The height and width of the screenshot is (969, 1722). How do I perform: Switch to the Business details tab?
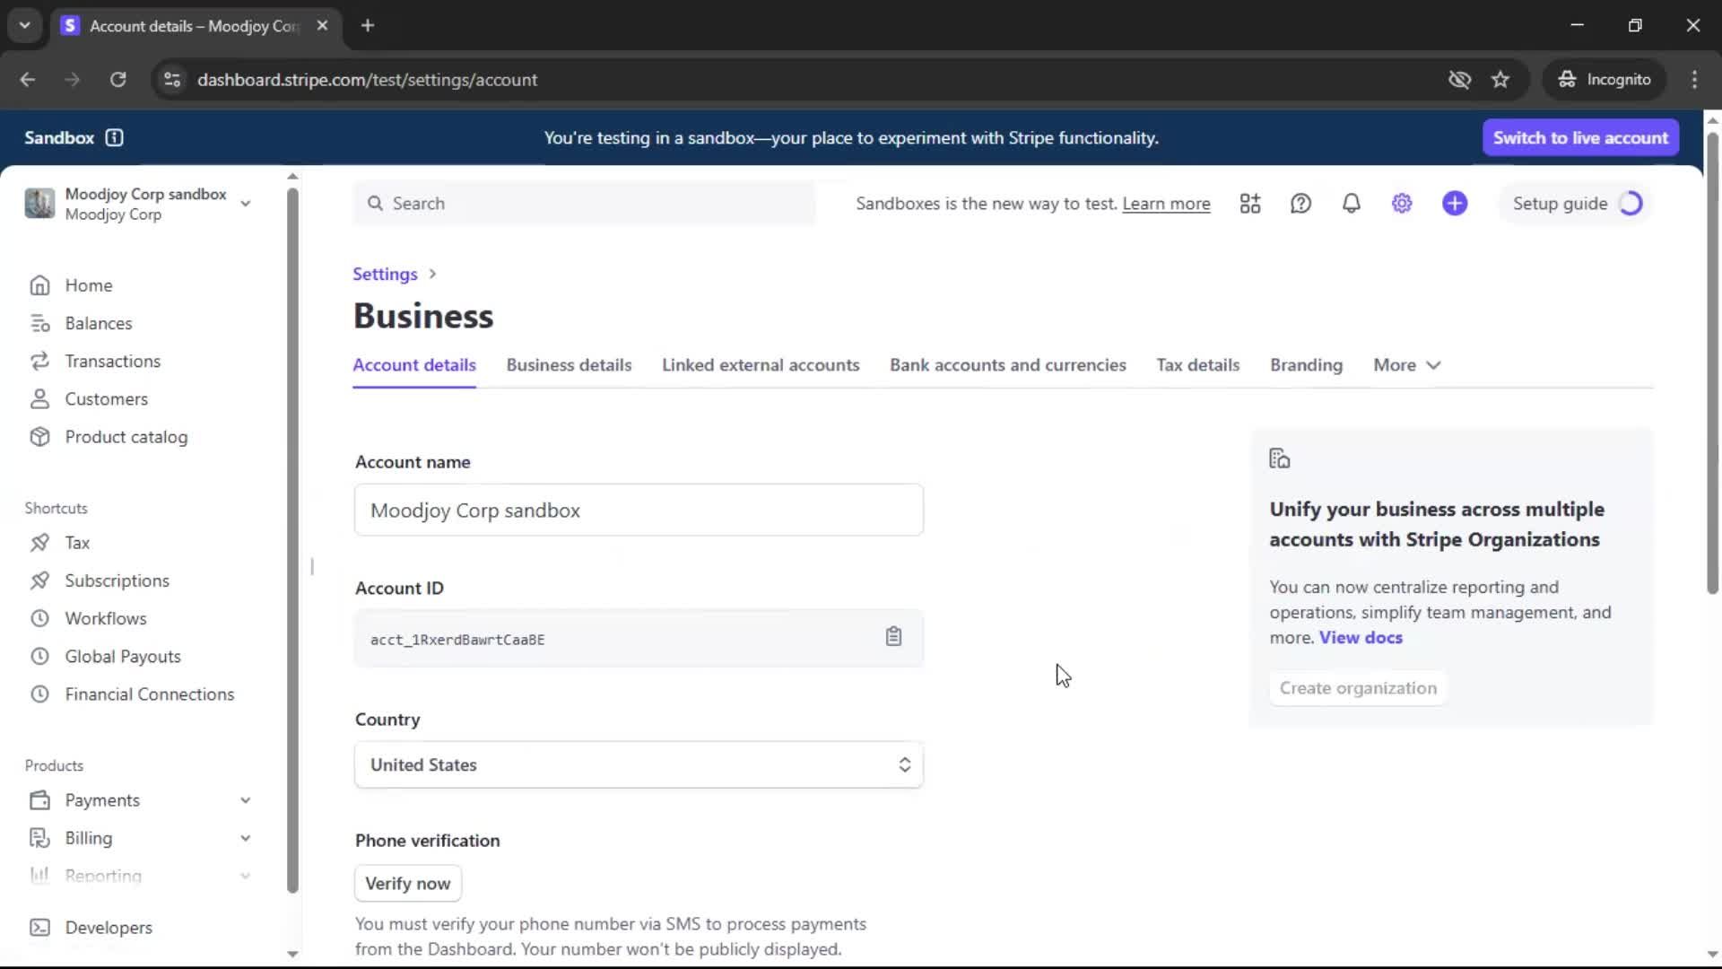pyautogui.click(x=569, y=365)
